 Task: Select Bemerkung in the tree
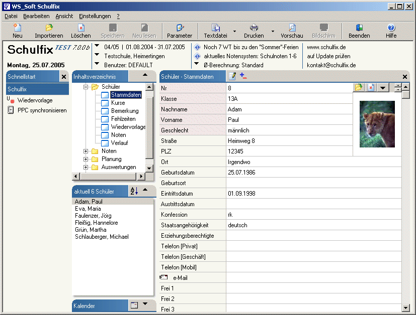[125, 111]
